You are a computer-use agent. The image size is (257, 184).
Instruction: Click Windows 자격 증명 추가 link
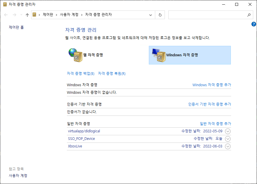[x=212, y=85]
